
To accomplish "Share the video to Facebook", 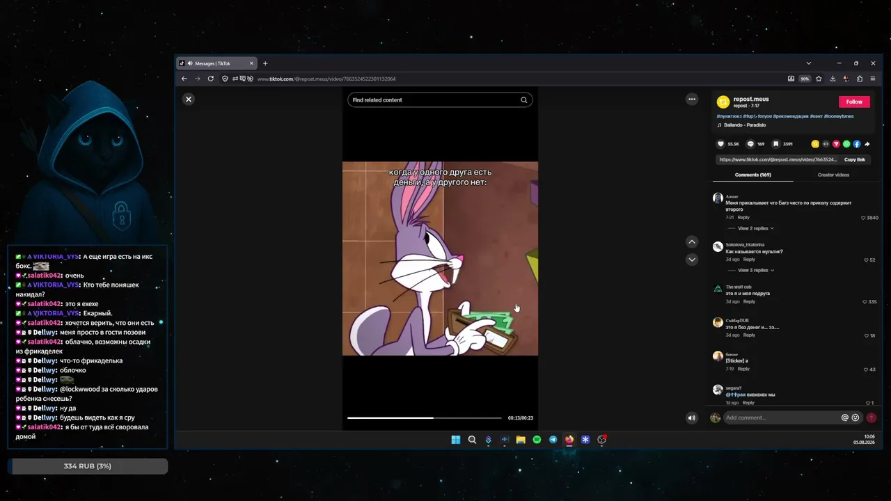I will 857,144.
